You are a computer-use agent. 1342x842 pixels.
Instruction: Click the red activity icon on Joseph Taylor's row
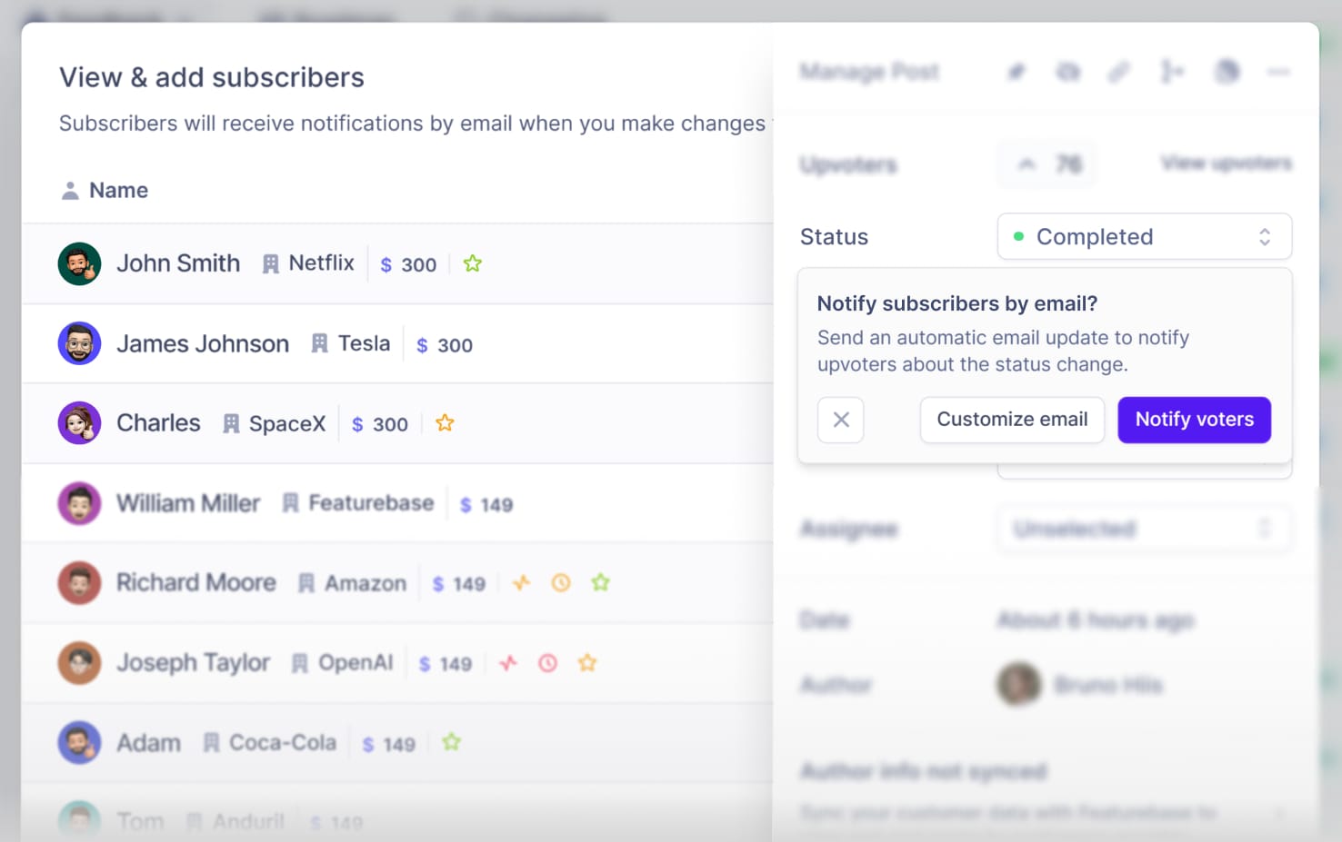509,663
